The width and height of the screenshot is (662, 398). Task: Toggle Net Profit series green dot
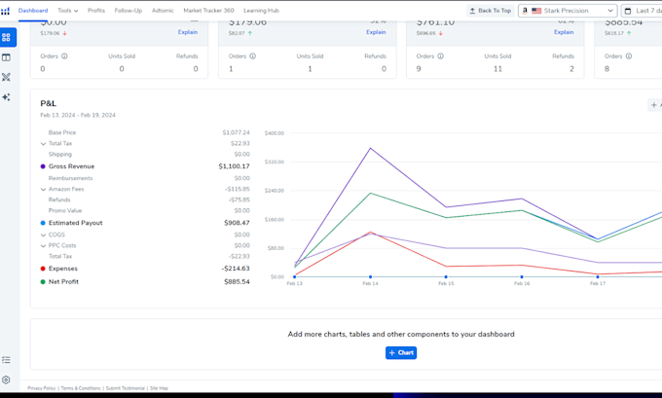coord(43,282)
